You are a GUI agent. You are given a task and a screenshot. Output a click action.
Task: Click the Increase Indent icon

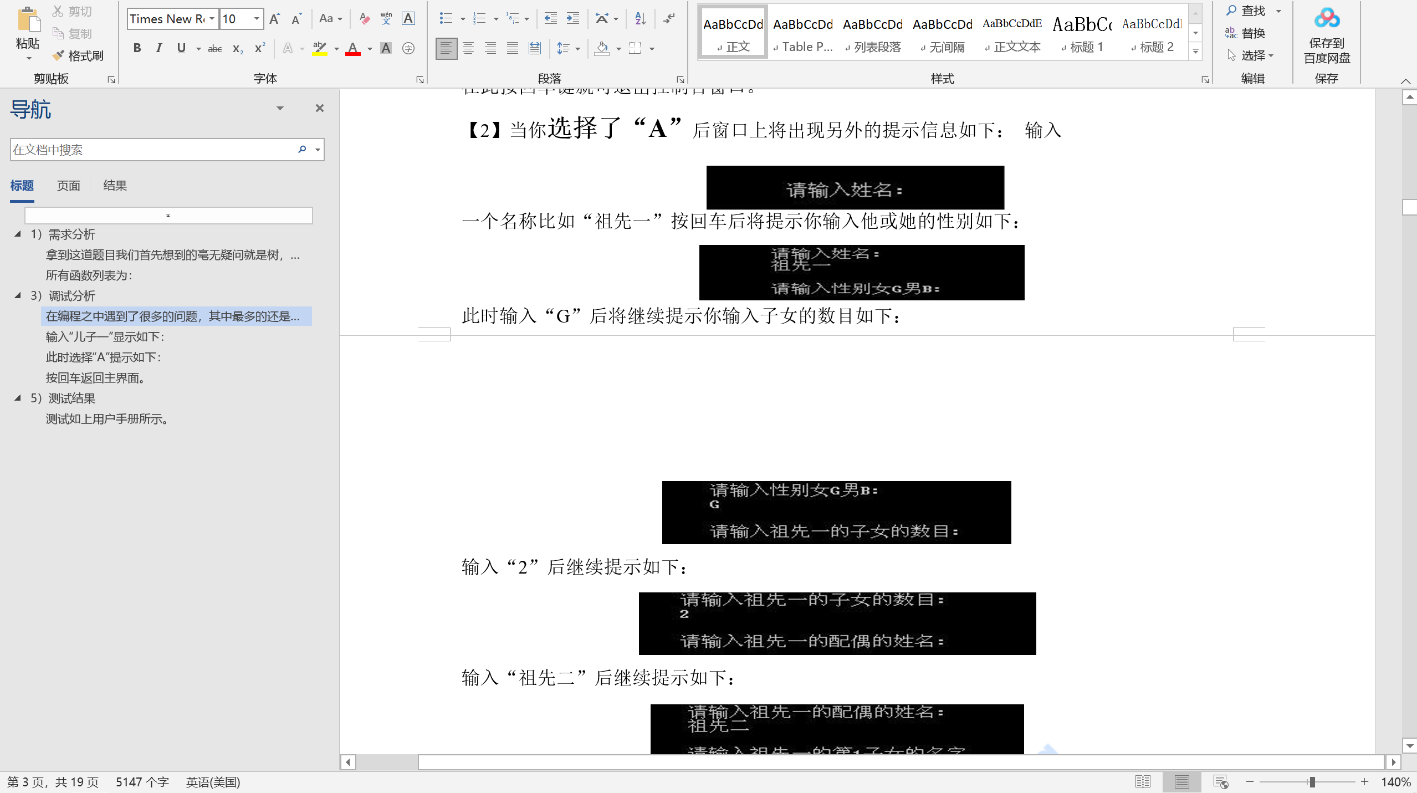[573, 19]
